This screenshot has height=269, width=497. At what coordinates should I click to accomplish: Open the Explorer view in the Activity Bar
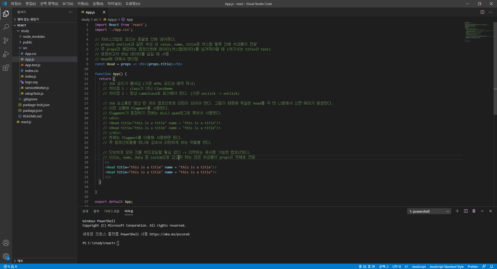[6, 14]
